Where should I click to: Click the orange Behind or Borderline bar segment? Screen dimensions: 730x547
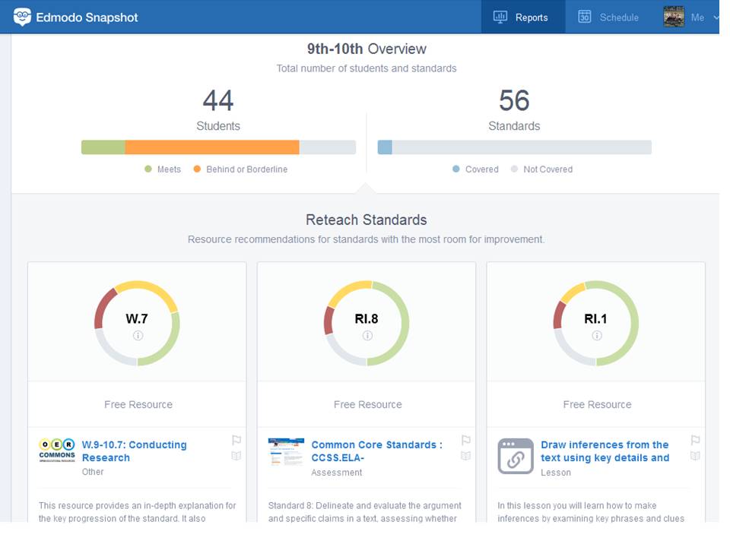click(x=211, y=147)
